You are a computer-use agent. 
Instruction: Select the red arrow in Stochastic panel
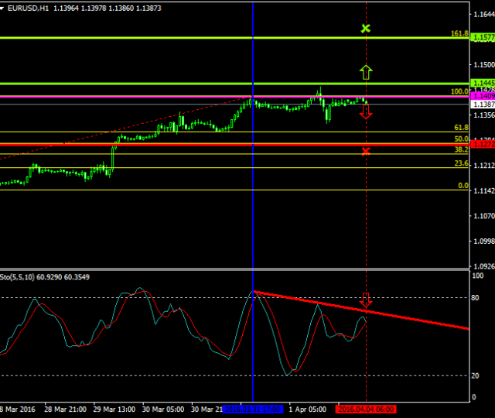(x=366, y=300)
